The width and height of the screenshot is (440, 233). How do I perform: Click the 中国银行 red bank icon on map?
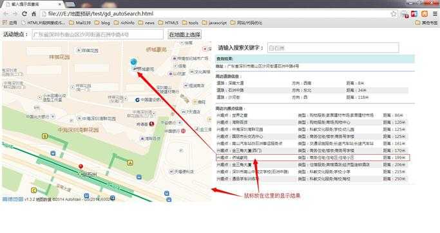point(183,131)
